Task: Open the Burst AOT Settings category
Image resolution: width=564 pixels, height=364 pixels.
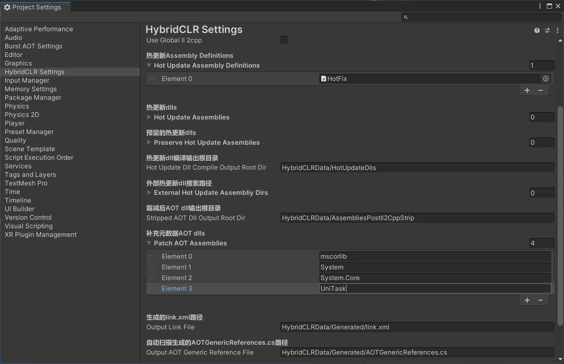Action: pos(34,46)
